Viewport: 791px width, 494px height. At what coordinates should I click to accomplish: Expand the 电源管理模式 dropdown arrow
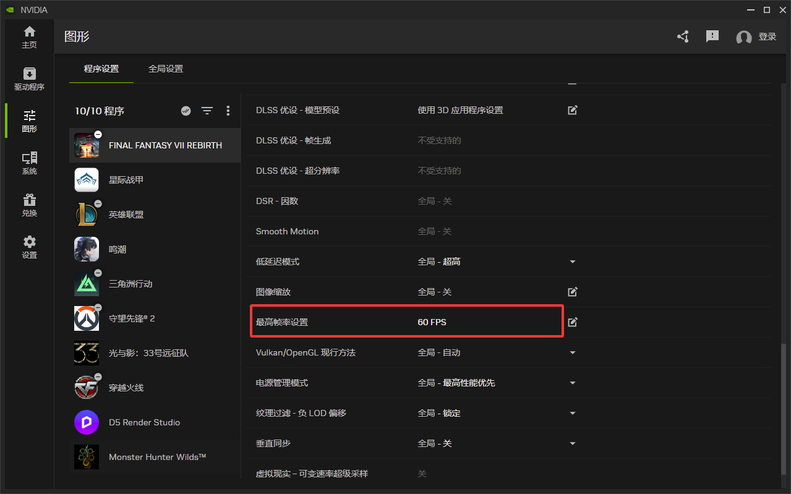point(573,383)
